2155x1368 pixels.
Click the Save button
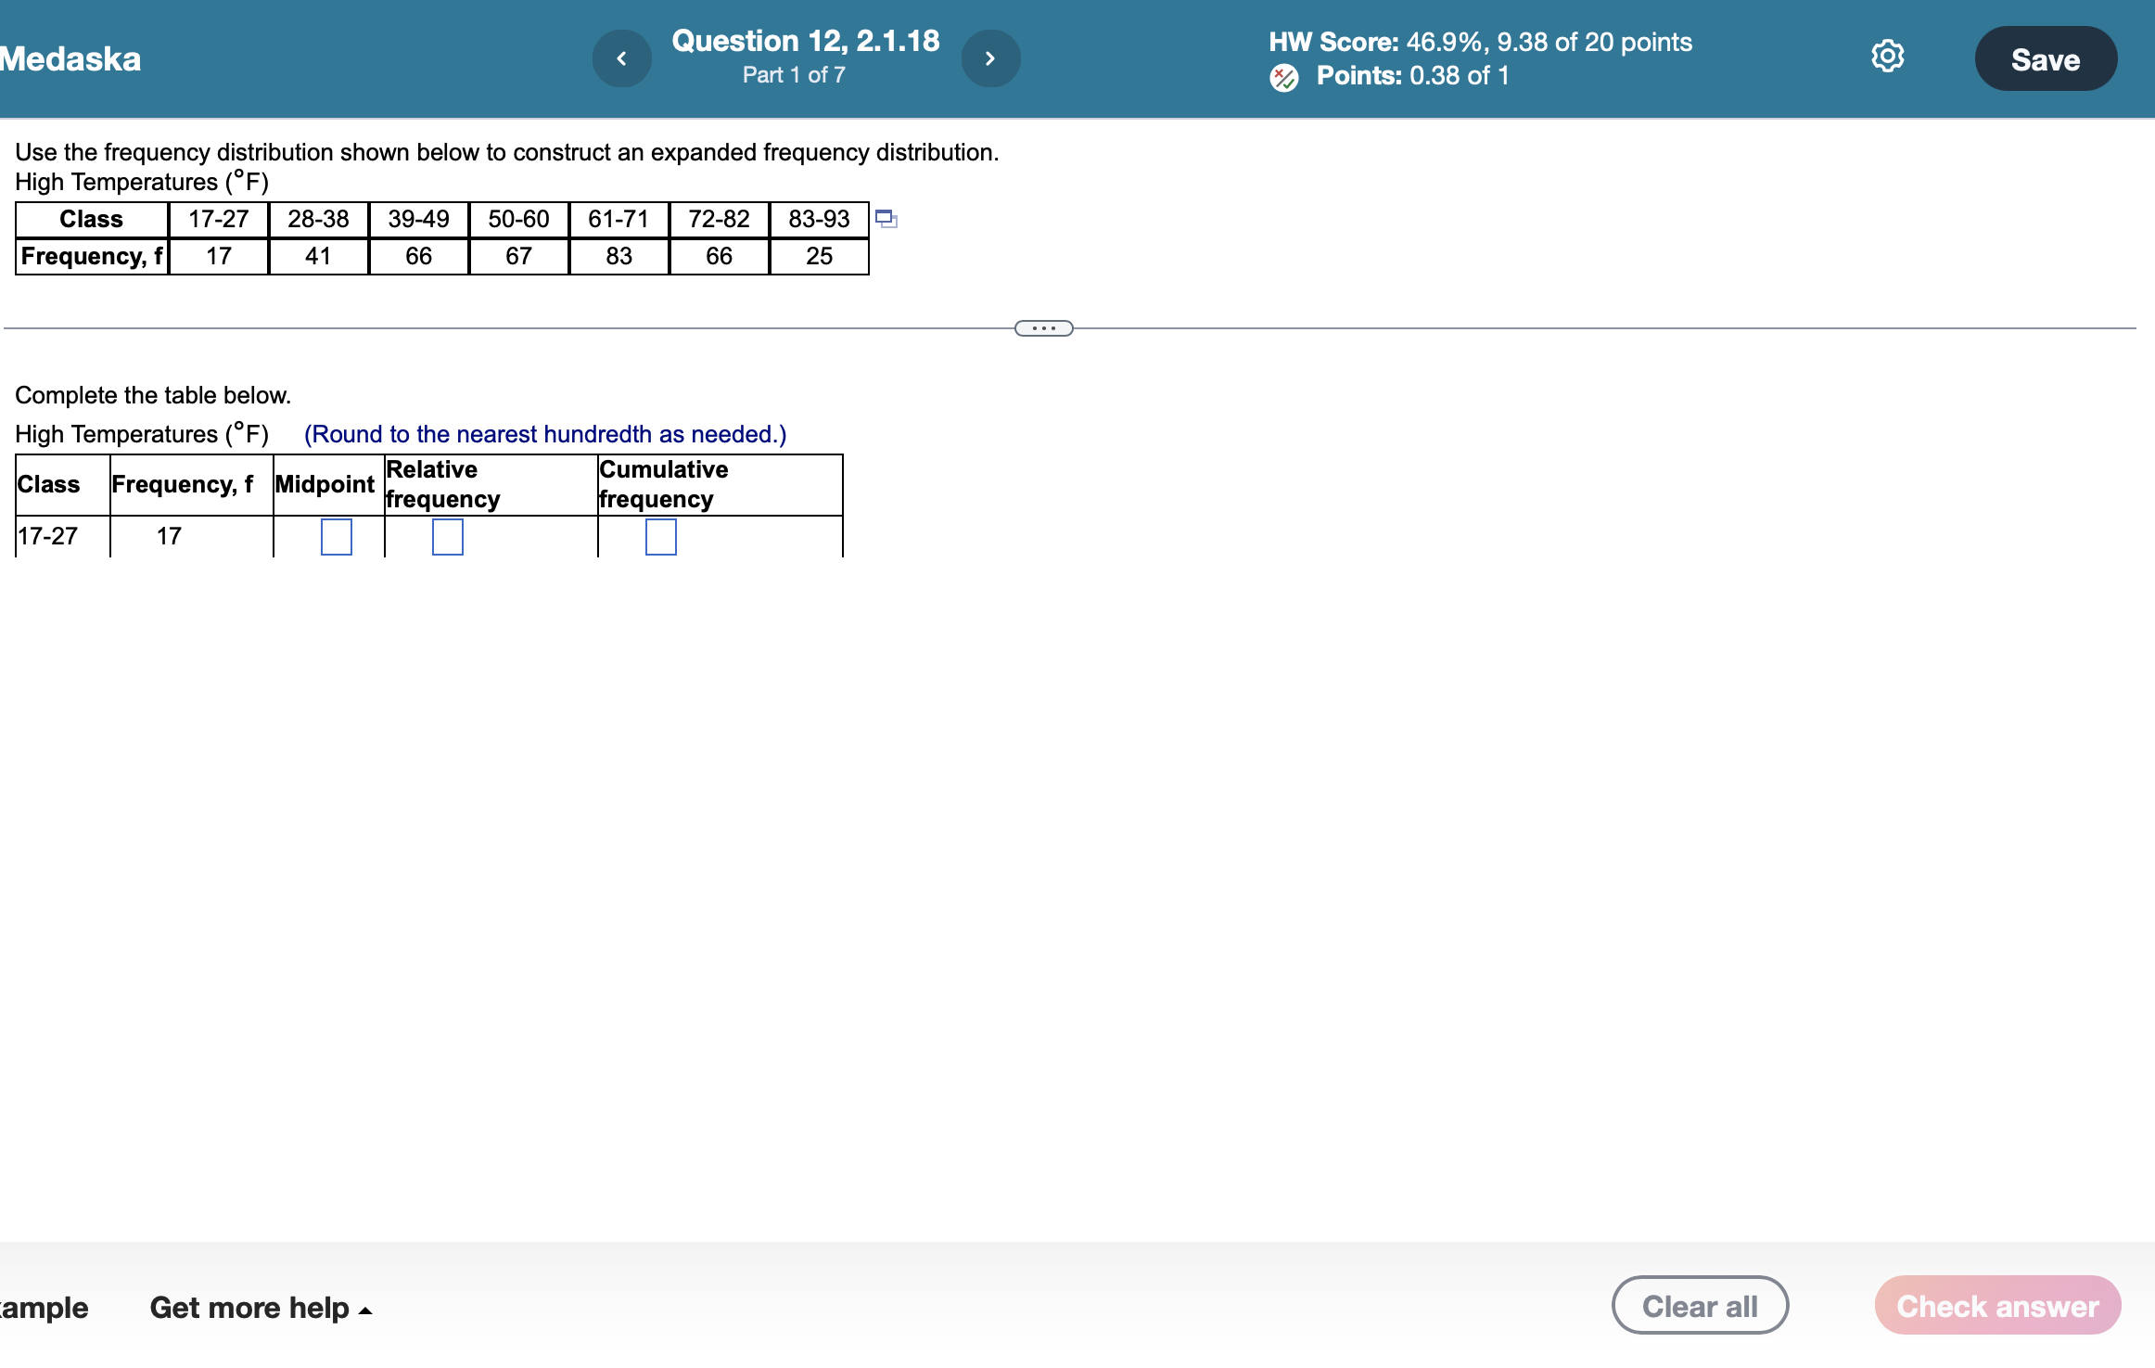point(2045,59)
